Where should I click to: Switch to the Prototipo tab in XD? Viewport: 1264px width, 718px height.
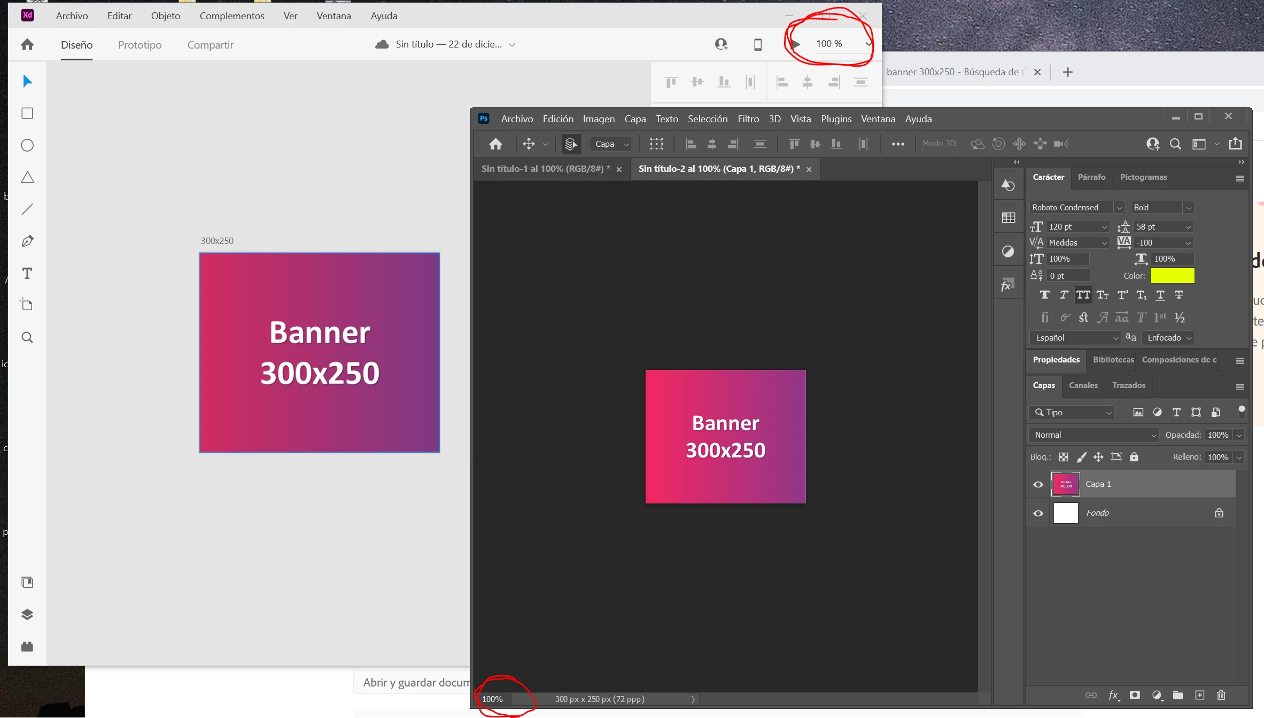coord(139,45)
